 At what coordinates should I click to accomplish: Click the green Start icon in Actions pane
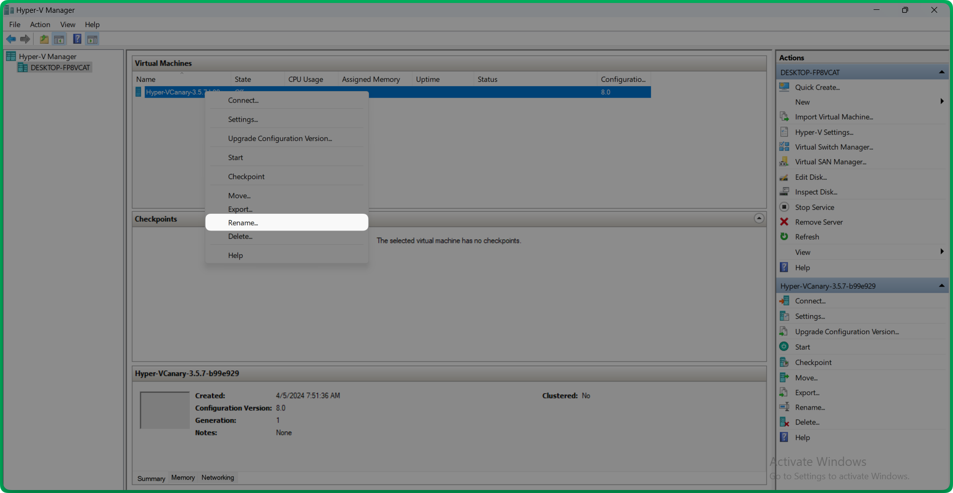click(x=784, y=347)
